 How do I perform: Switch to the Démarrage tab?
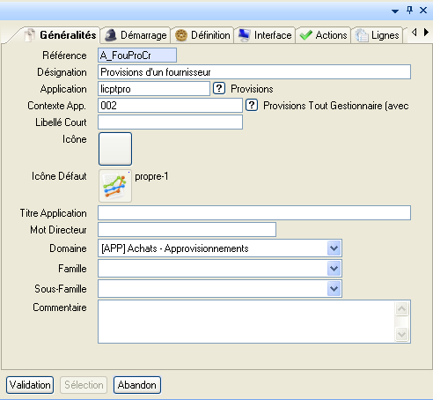tap(136, 35)
